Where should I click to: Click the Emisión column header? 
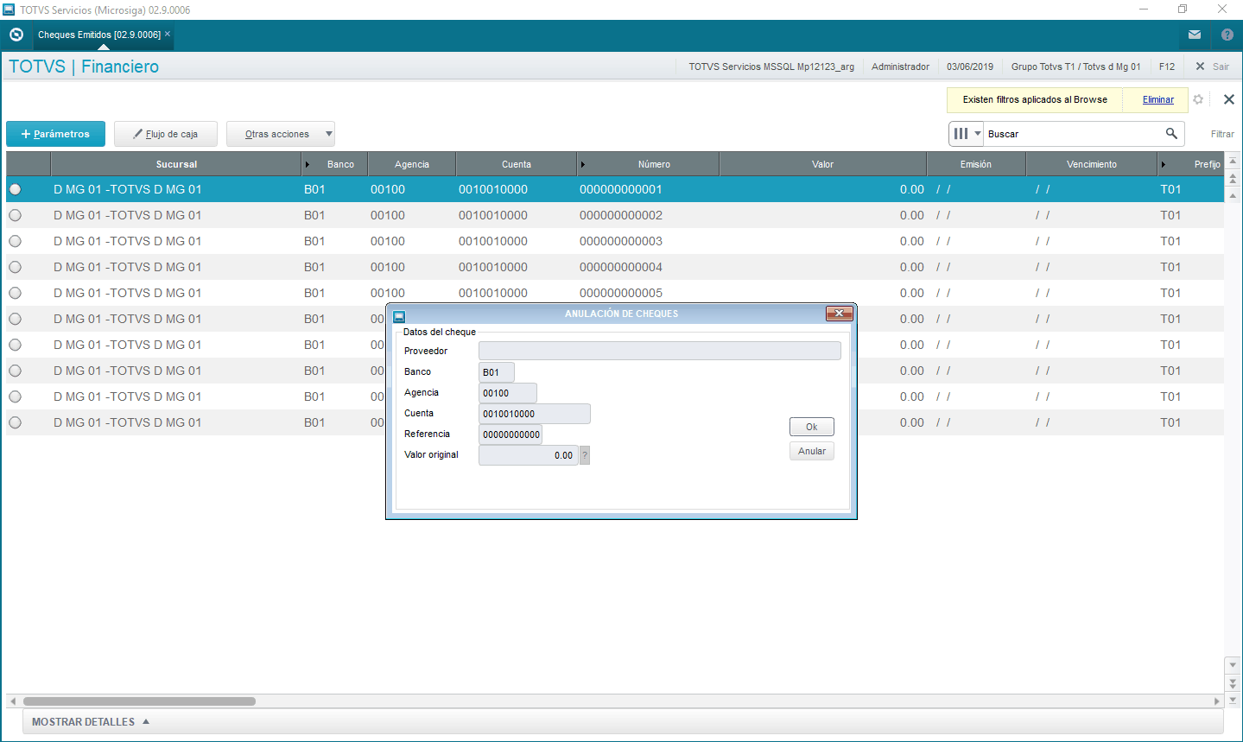tap(976, 164)
